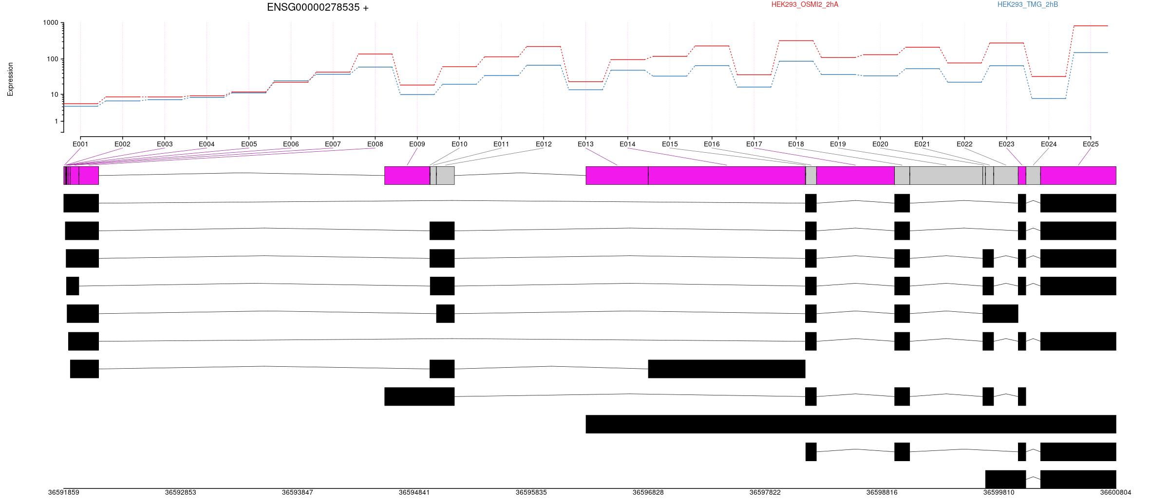Click the exon label E016
This screenshot has height=501, width=1169.
(x=712, y=144)
